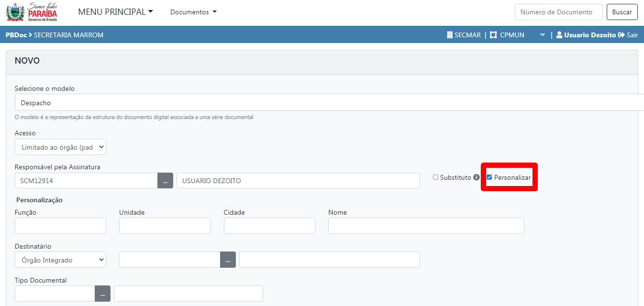Screen dimensions: 644x306
Task: Click the CPMUN unit icon
Action: (493, 35)
